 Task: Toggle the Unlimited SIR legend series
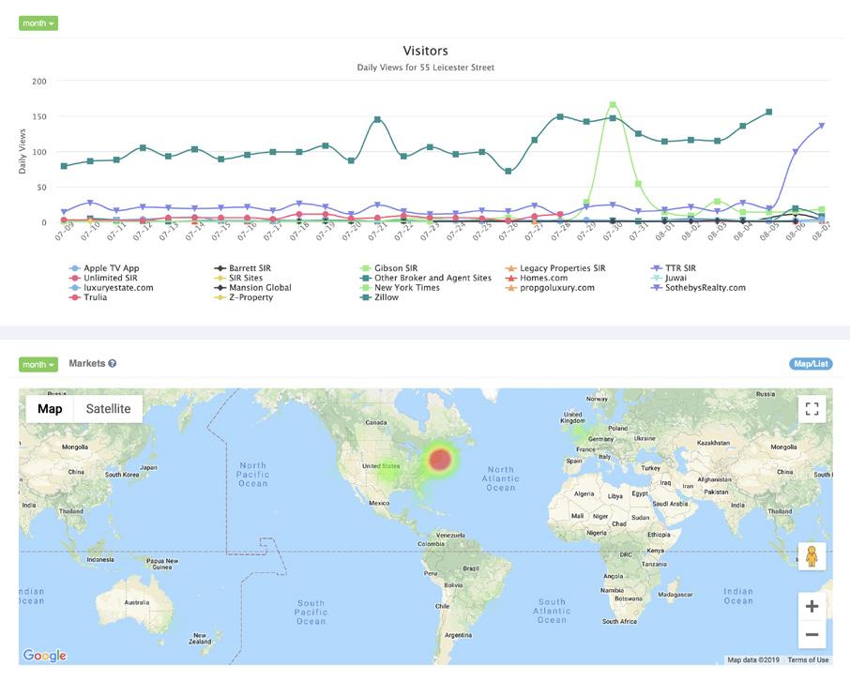point(103,278)
